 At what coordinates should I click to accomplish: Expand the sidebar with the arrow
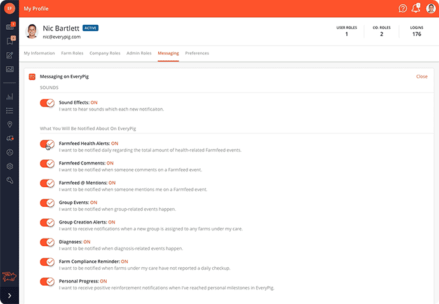[x=10, y=296]
